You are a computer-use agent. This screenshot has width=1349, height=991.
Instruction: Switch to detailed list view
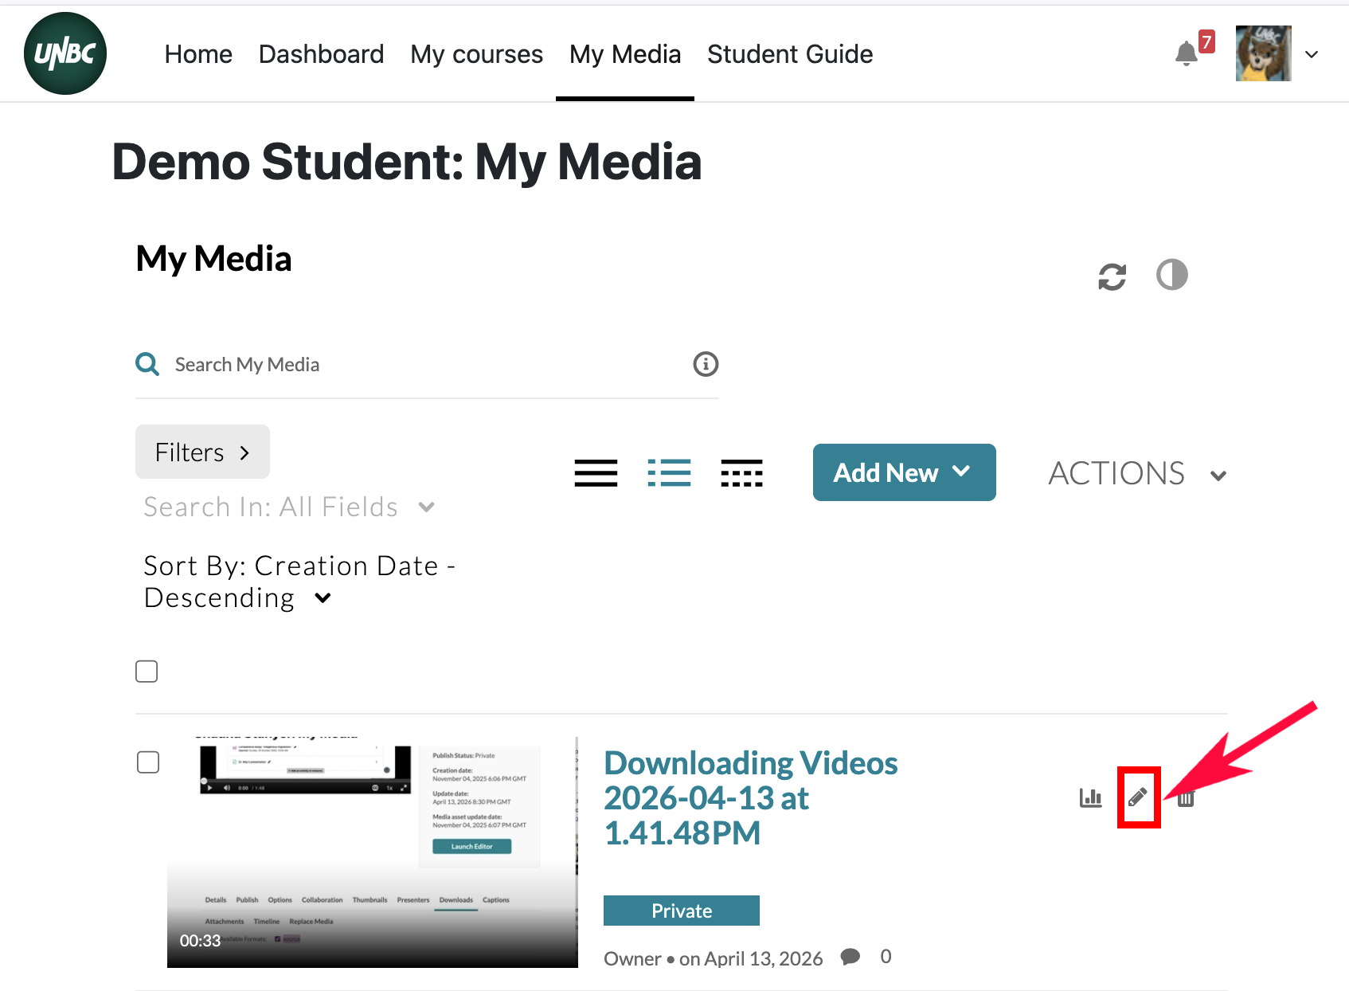[669, 472]
